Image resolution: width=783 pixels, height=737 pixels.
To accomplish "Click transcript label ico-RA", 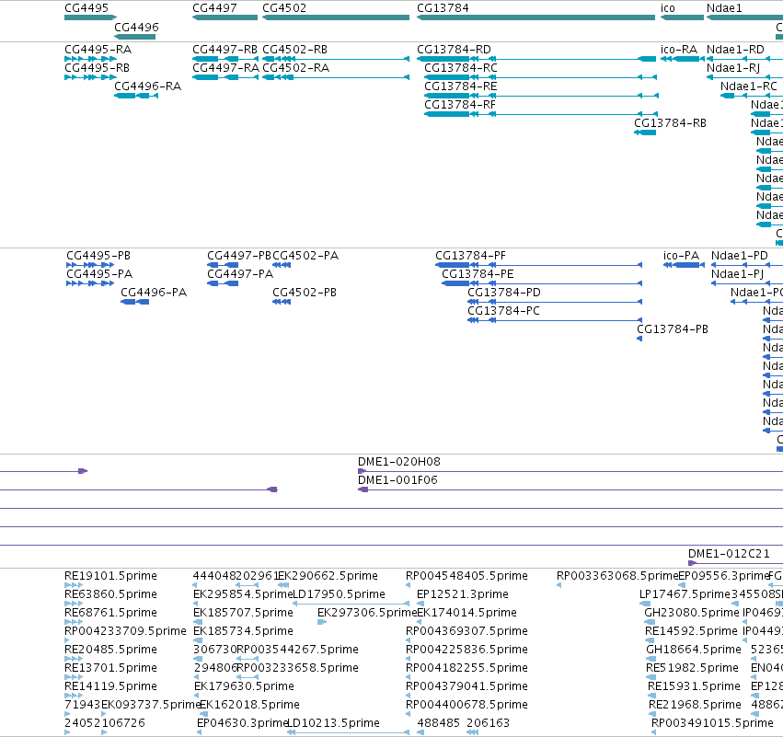I will pyautogui.click(x=679, y=50).
